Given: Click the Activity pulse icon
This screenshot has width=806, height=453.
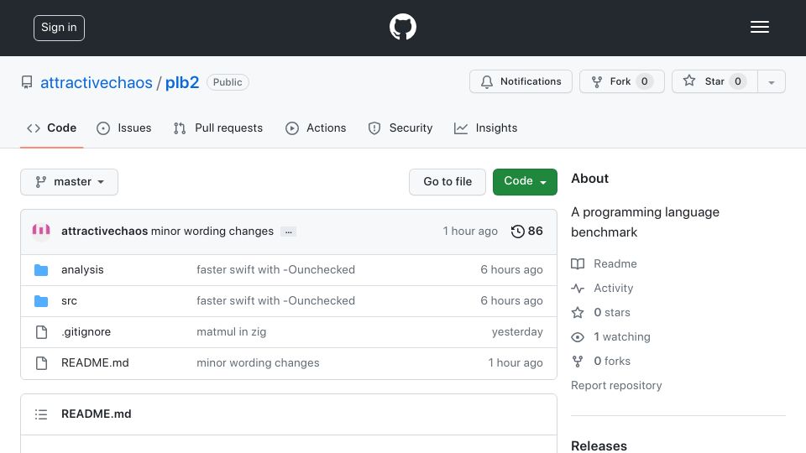Looking at the screenshot, I should (578, 288).
